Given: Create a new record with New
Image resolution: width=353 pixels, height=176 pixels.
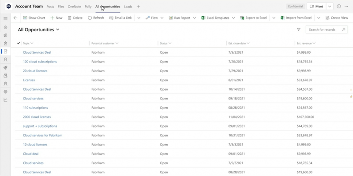Looking at the screenshot, I should pos(56,18).
